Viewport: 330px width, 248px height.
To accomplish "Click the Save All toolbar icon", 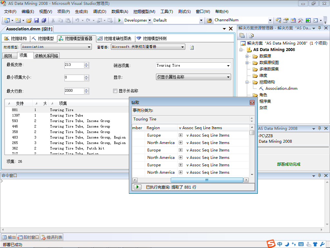I will [x=44, y=20].
